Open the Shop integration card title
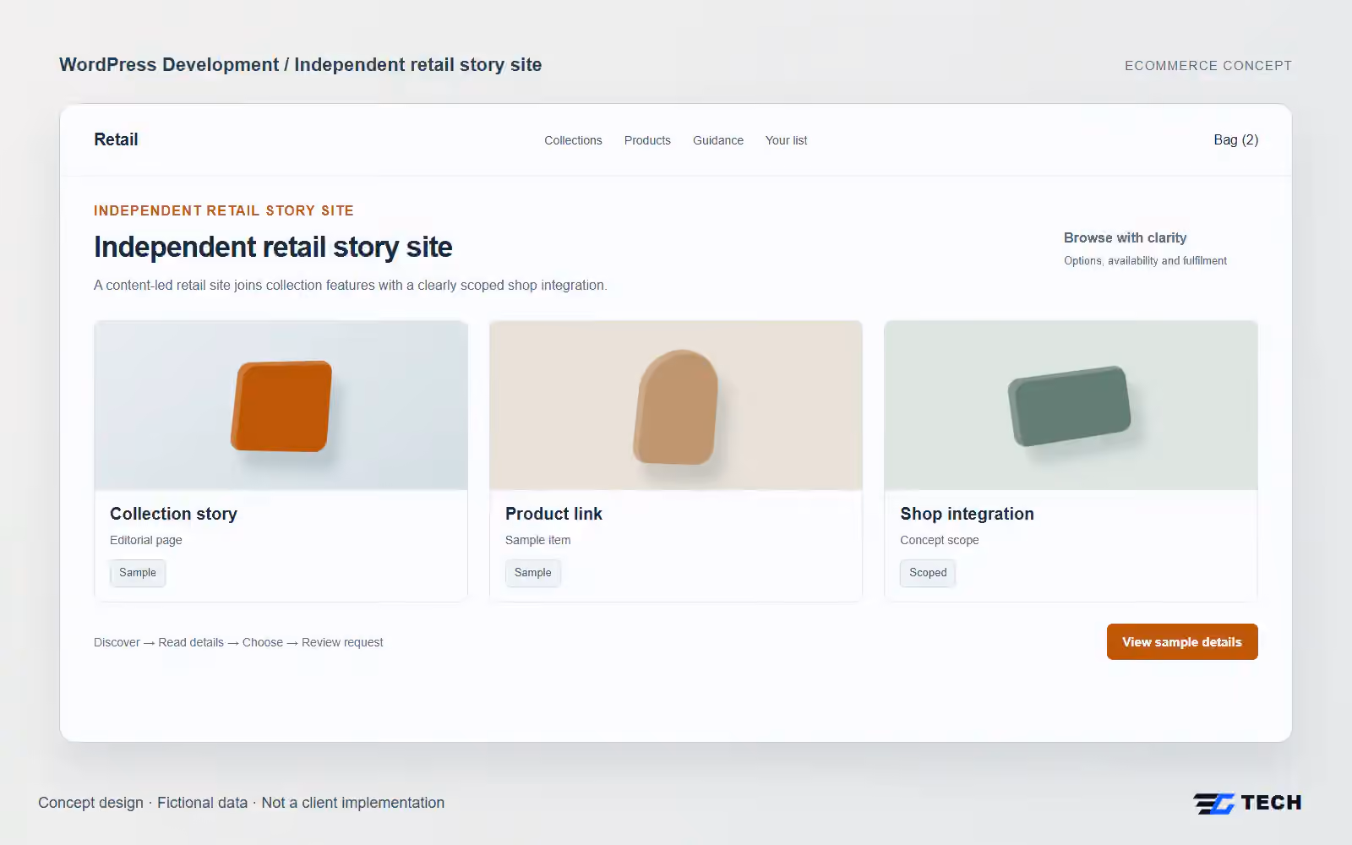This screenshot has width=1352, height=845. click(x=967, y=514)
